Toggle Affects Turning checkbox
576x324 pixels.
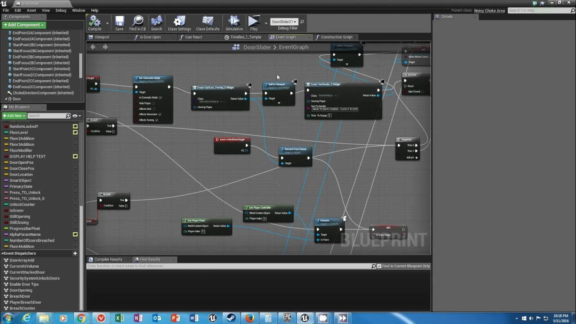coord(157,120)
